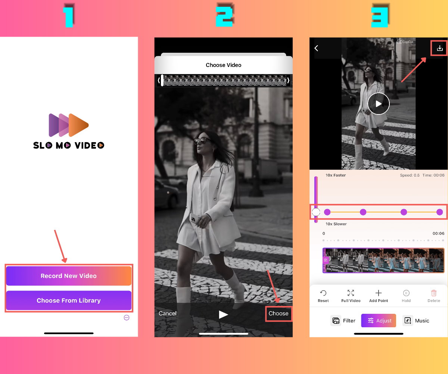Click the '00:06' timeline end label
Viewport: 448px width, 374px height.
coord(438,233)
